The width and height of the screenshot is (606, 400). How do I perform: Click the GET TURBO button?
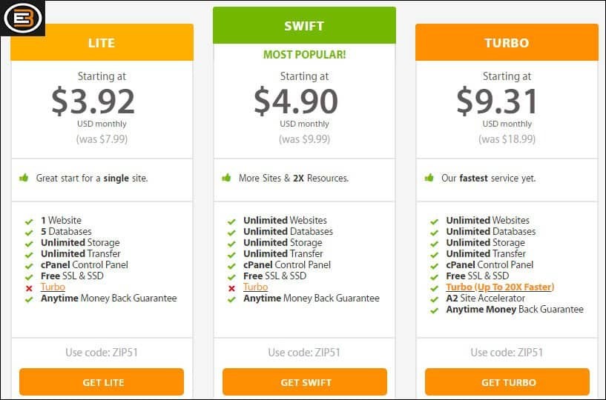507,382
